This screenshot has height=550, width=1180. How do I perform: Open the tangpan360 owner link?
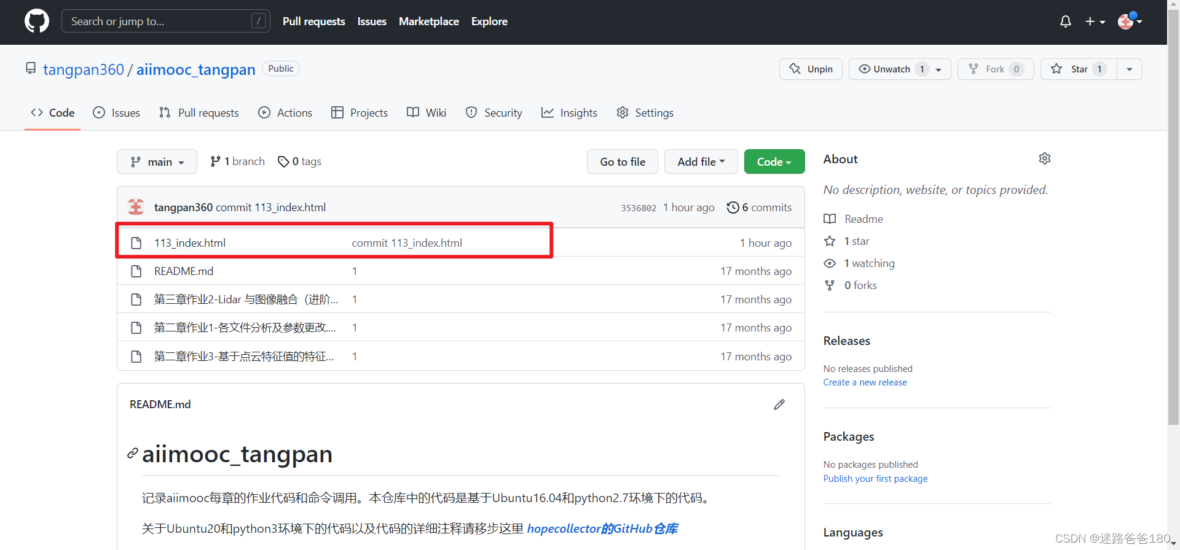[84, 69]
